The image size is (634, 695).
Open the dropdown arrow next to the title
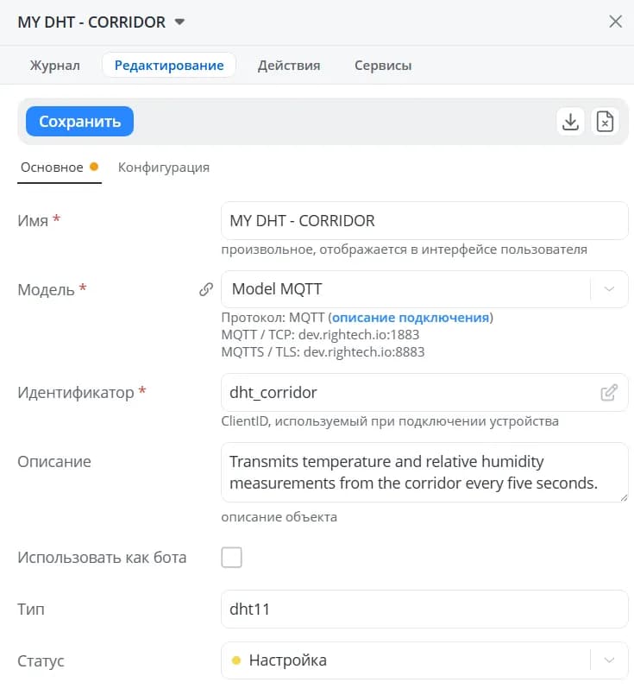[x=179, y=22]
